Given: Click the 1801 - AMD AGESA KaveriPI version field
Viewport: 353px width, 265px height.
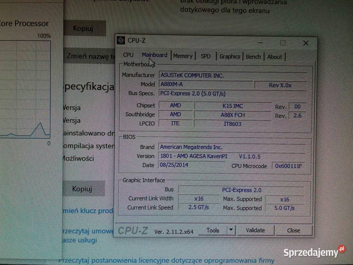Looking at the screenshot, I should [232, 156].
